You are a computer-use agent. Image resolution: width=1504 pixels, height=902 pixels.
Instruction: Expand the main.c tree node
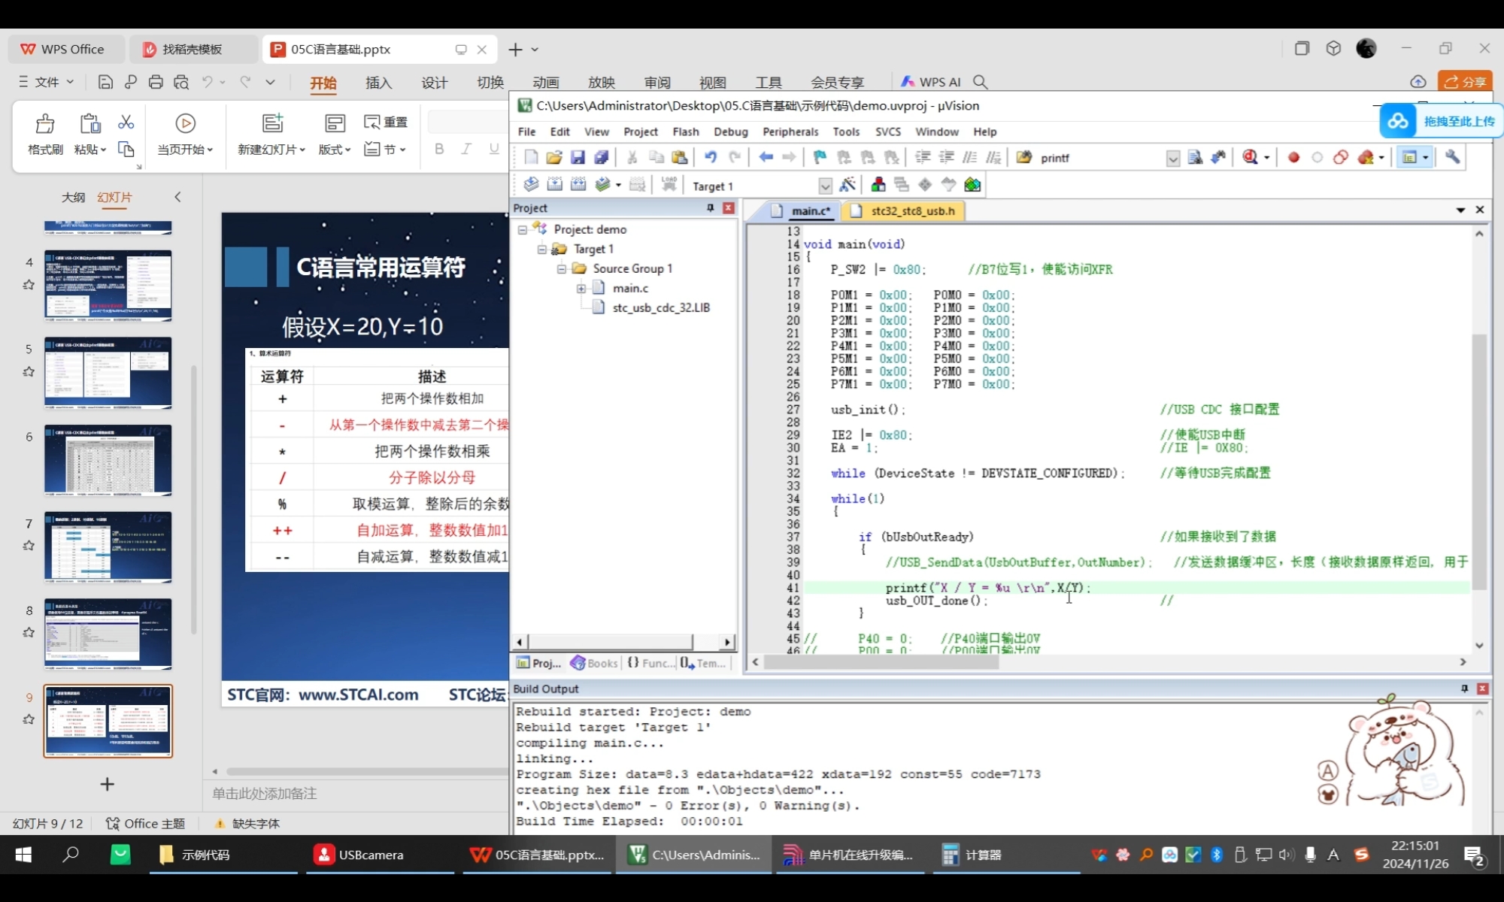coord(581,288)
